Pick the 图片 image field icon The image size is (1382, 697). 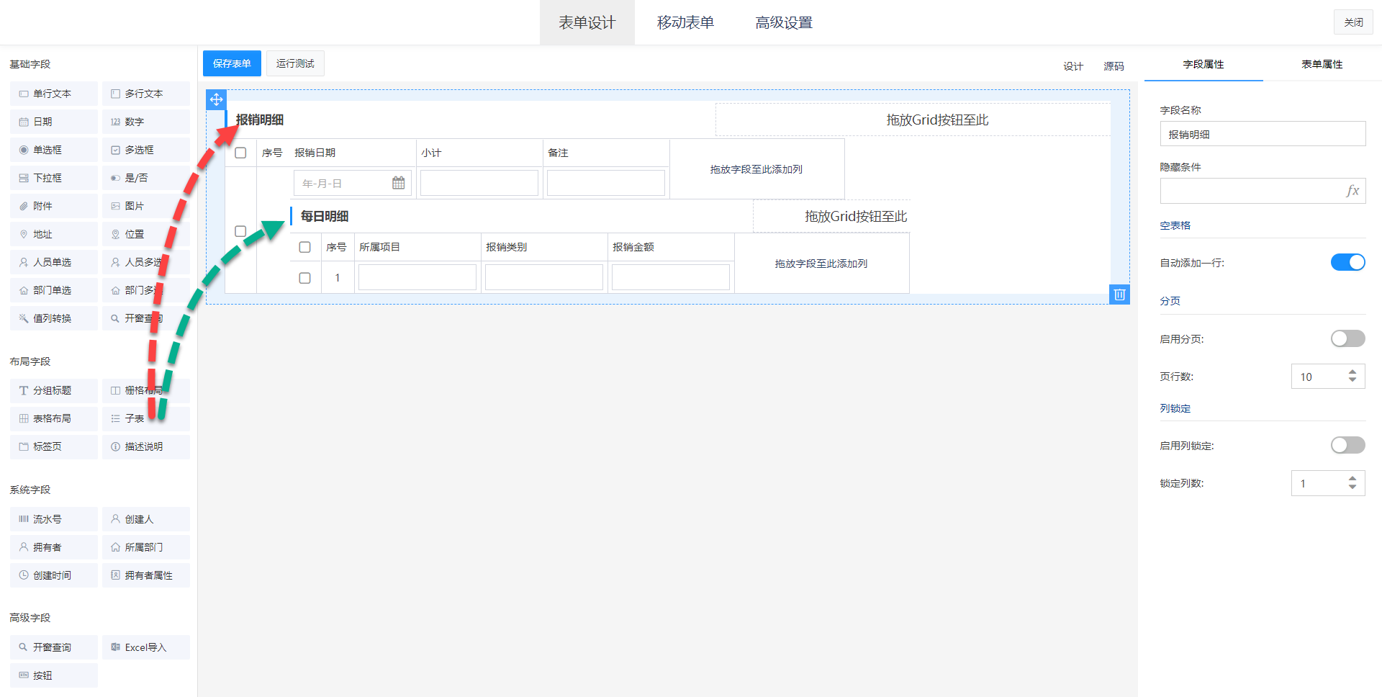115,206
